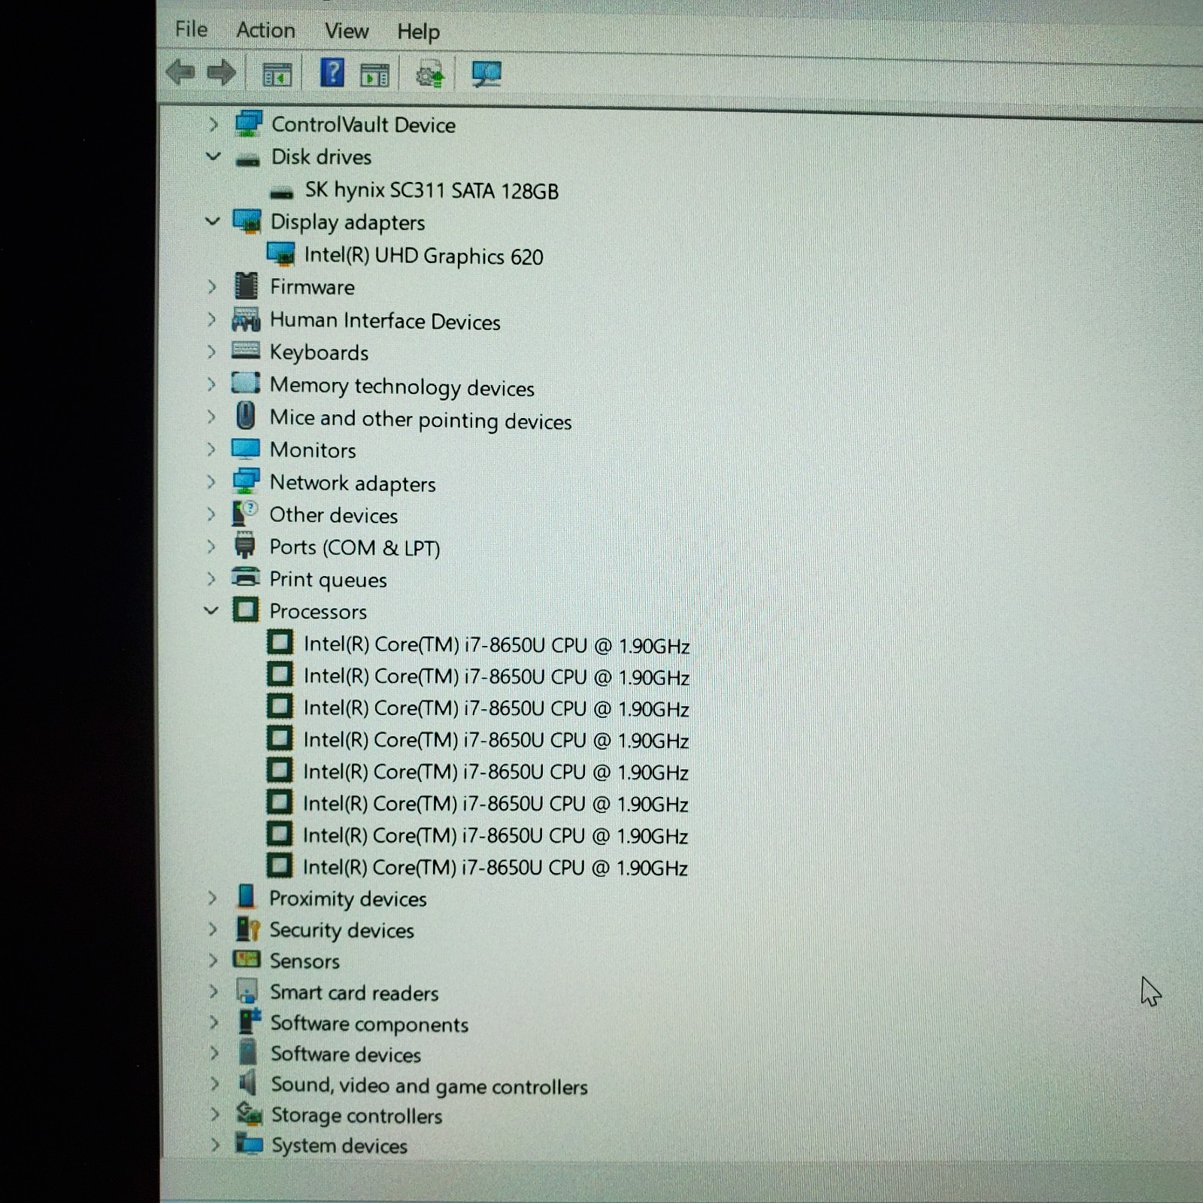Click the Update driver gear icon
The image size is (1203, 1203).
429,75
